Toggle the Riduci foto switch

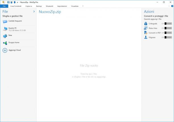168,28
